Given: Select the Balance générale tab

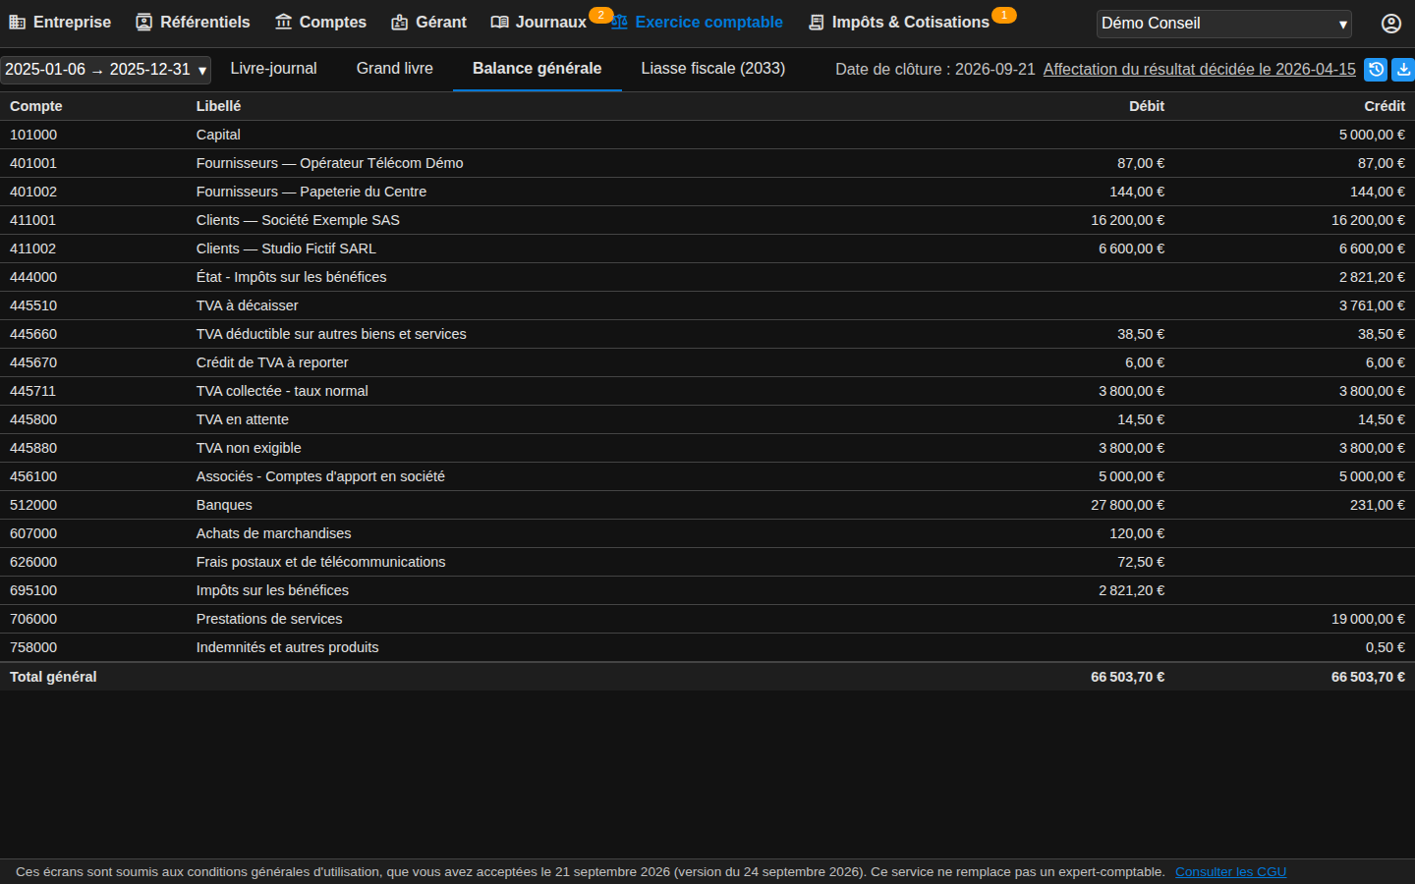Looking at the screenshot, I should point(537,69).
